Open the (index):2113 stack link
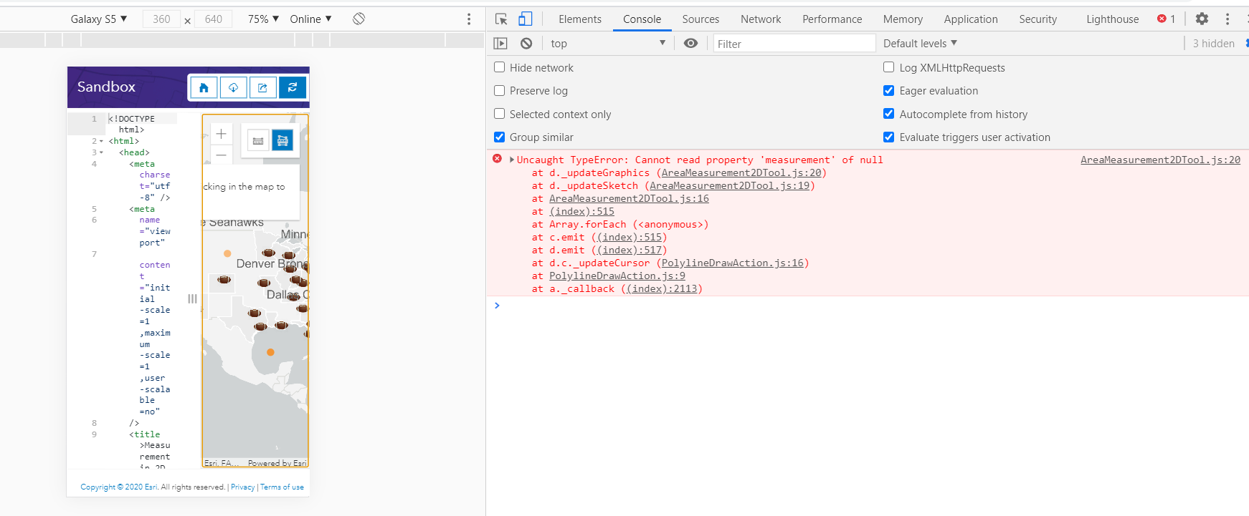1249x516 pixels. click(x=662, y=288)
